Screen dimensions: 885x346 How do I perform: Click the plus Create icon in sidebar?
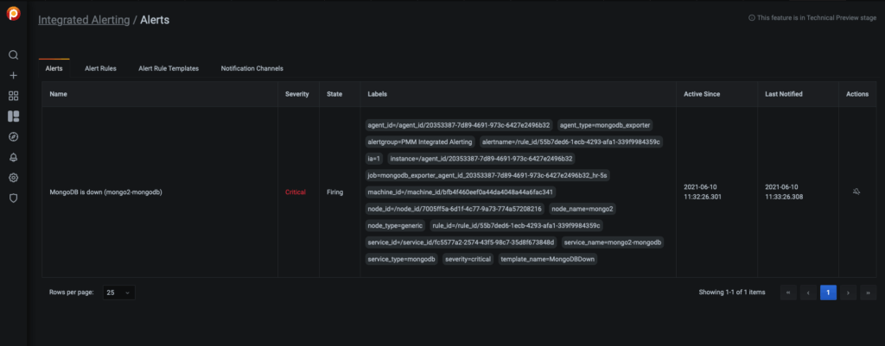click(x=13, y=75)
